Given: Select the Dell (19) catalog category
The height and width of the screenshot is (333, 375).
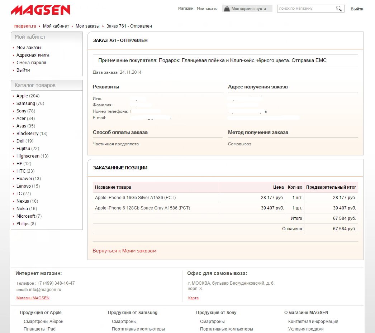Looking at the screenshot, I should [25, 141].
